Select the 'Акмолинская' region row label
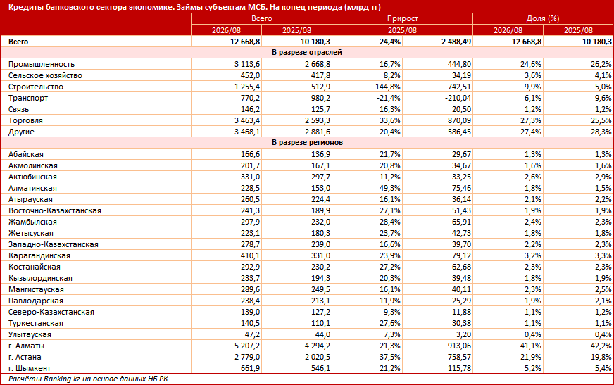Image resolution: width=614 pixels, height=385 pixels. tap(33, 166)
